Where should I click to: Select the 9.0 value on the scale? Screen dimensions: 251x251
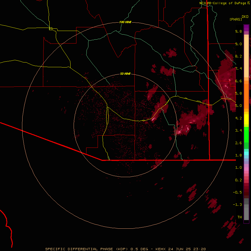tap(238, 44)
